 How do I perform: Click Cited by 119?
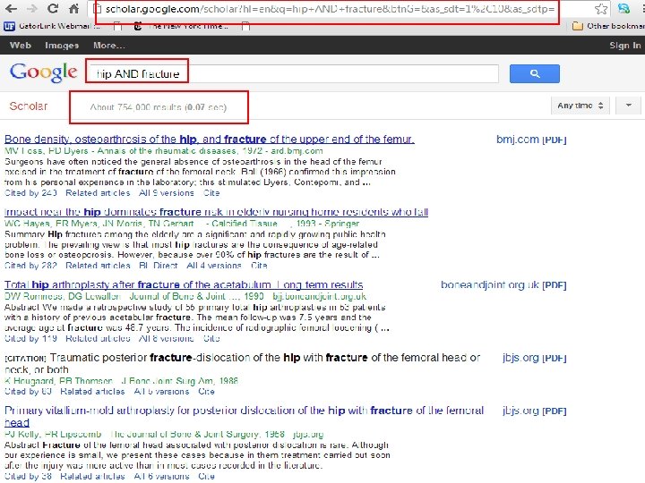click(x=30, y=338)
